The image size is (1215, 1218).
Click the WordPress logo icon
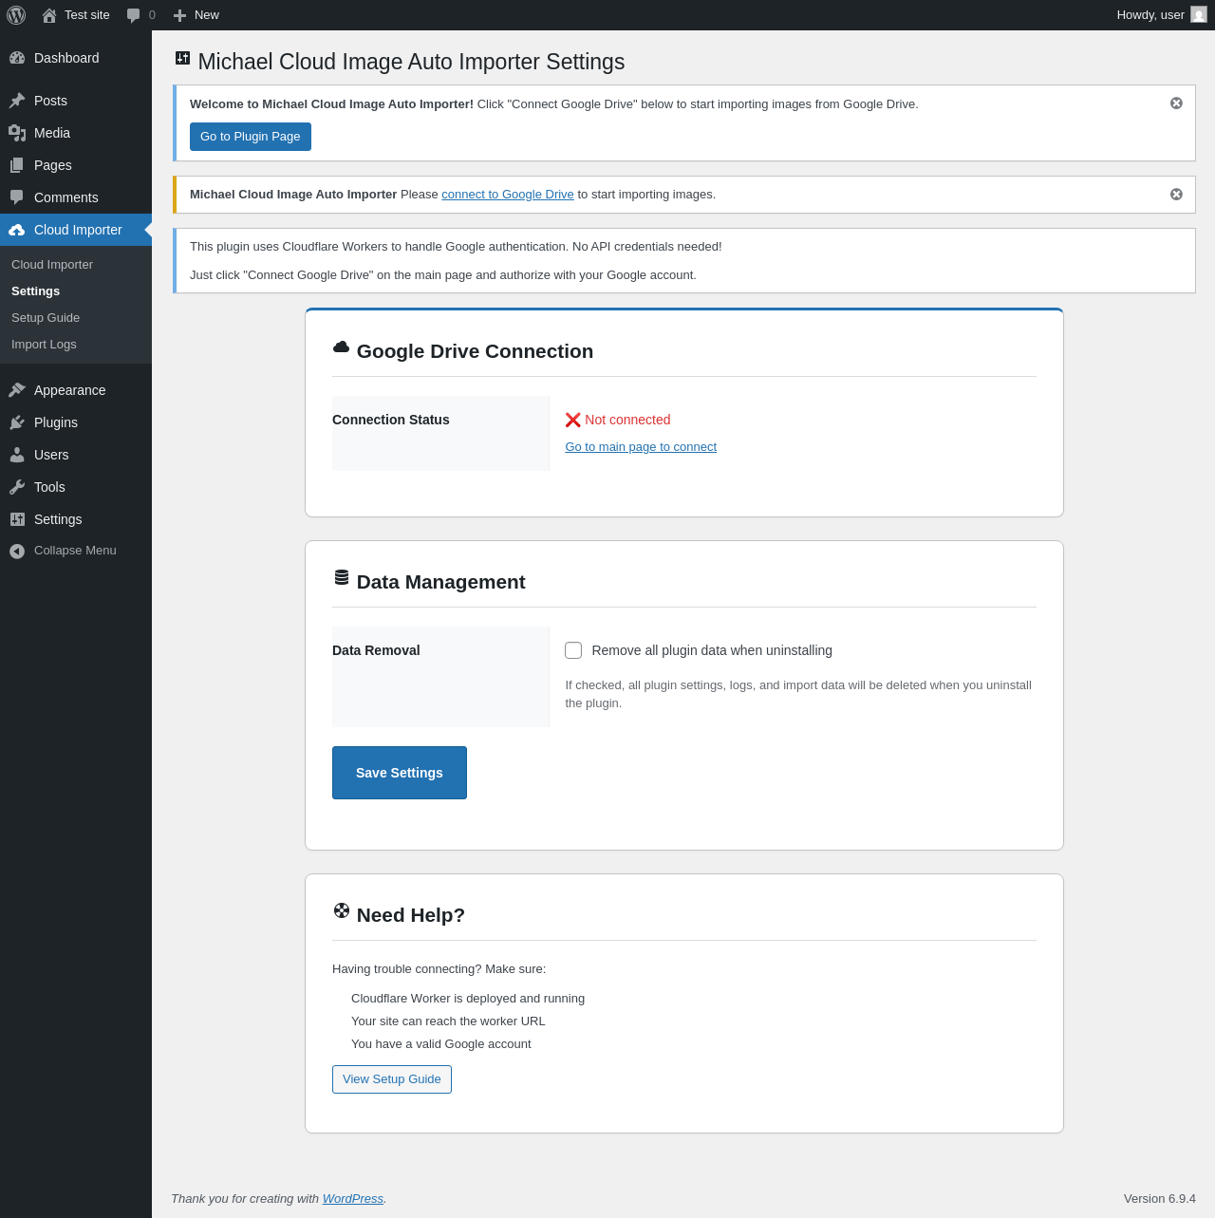click(x=16, y=15)
